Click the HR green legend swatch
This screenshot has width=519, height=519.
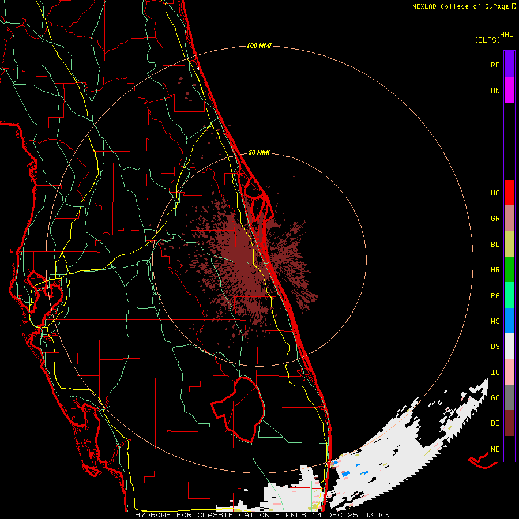point(509,270)
